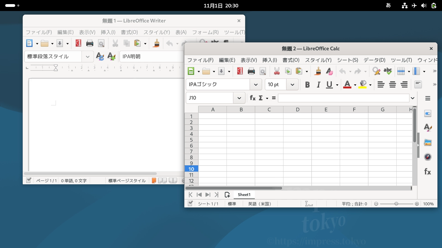Click the insert row icon in Calc
The width and height of the screenshot is (442, 248).
click(401, 71)
